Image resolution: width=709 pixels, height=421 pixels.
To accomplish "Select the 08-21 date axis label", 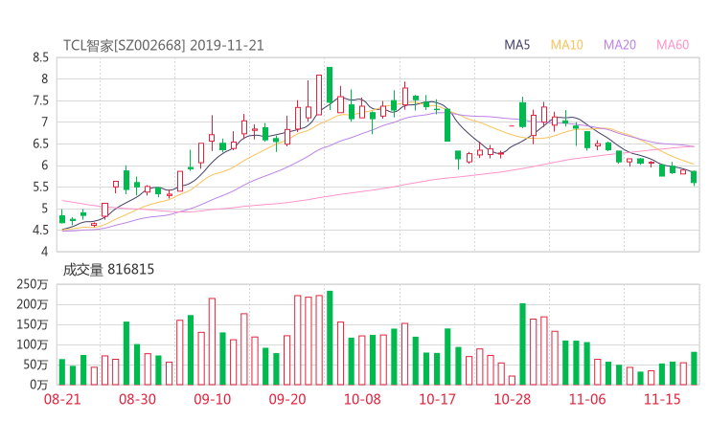I will pos(62,399).
